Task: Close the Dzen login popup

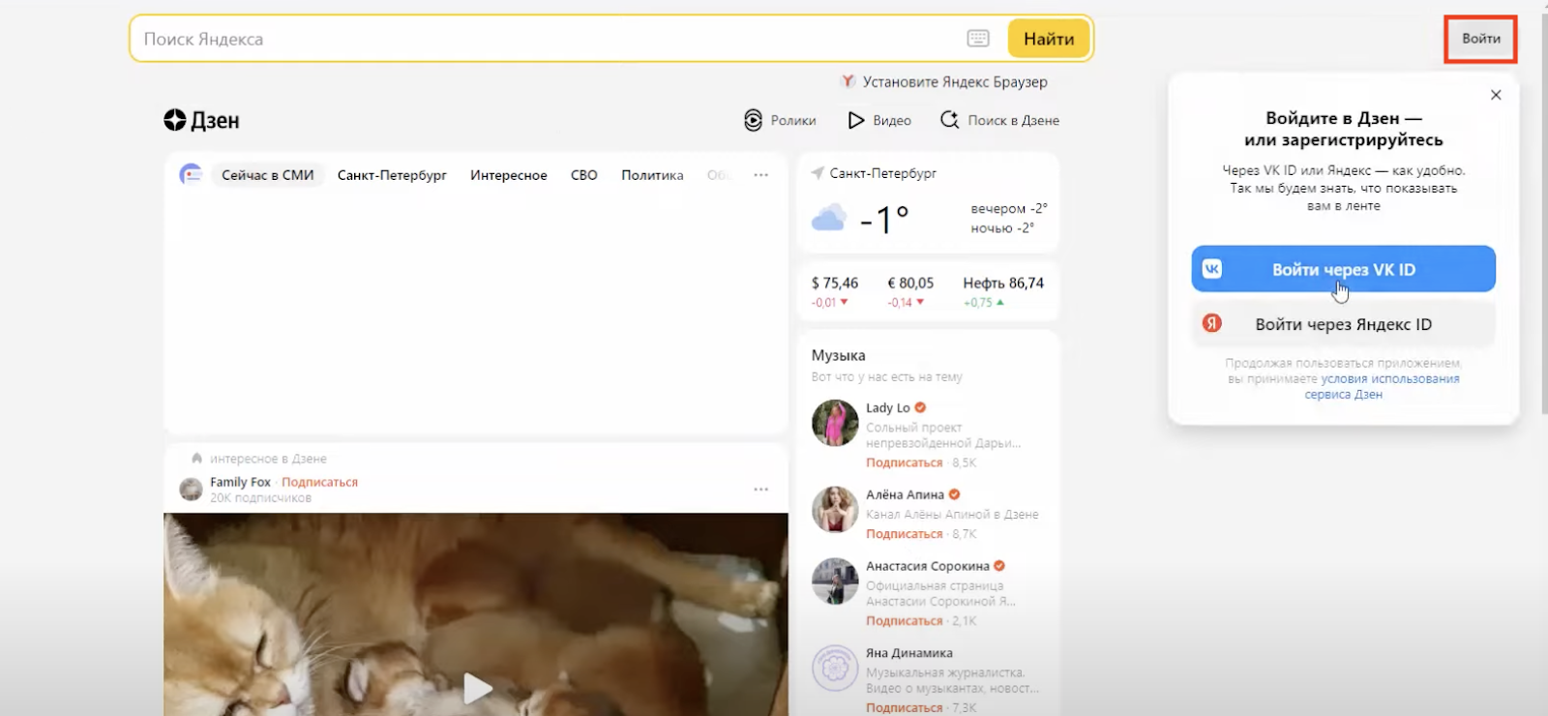Action: [1496, 95]
